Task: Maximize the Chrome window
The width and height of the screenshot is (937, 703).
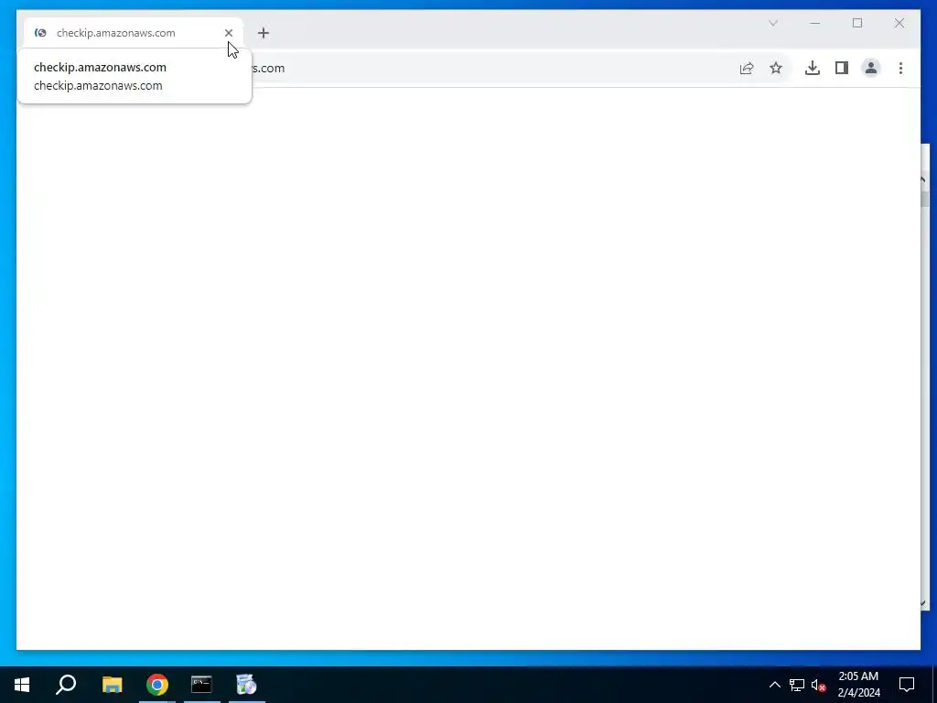Action: pyautogui.click(x=856, y=23)
